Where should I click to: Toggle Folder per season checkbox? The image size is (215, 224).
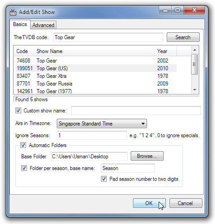(x=24, y=168)
